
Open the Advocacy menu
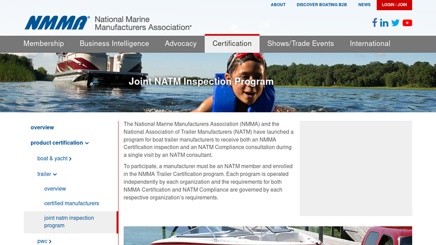click(x=181, y=44)
